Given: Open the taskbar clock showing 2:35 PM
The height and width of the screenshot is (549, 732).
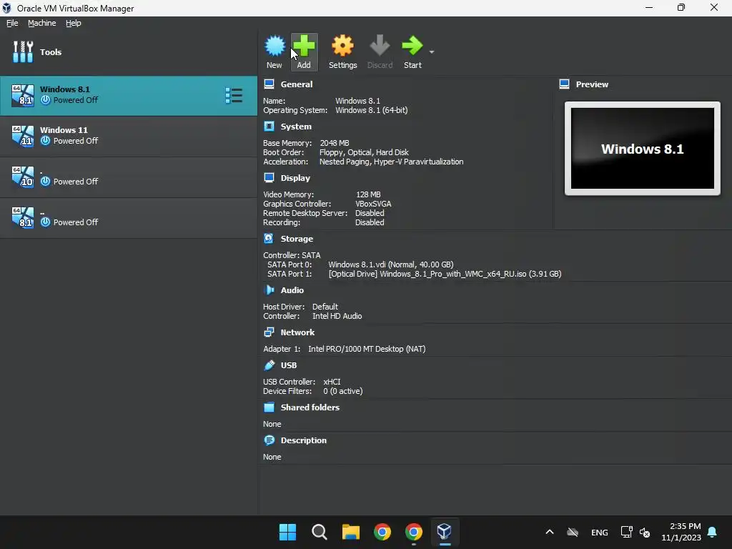Looking at the screenshot, I should [681, 532].
